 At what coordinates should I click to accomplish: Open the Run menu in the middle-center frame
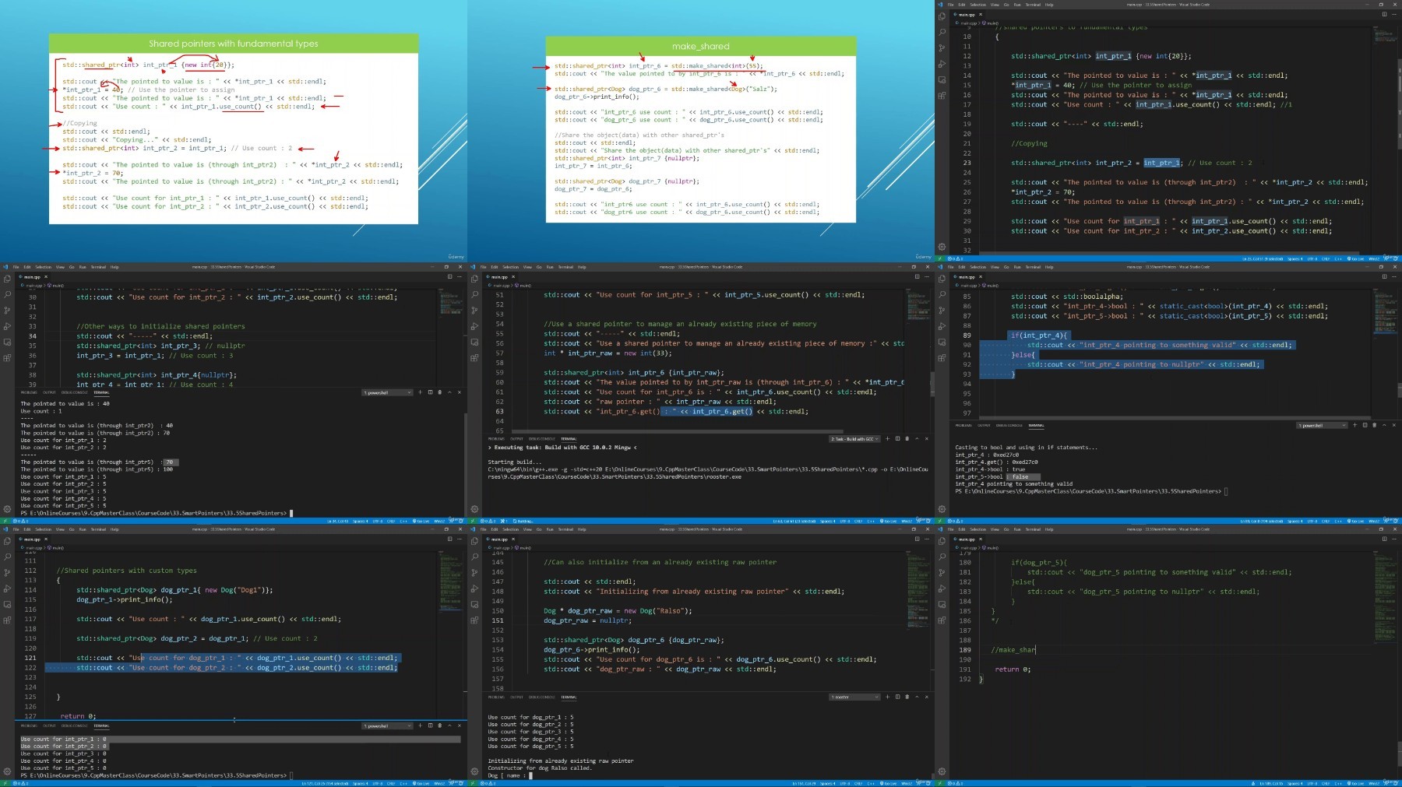point(550,267)
